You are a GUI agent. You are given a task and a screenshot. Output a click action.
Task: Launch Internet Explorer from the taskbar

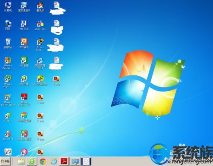click(x=54, y=161)
